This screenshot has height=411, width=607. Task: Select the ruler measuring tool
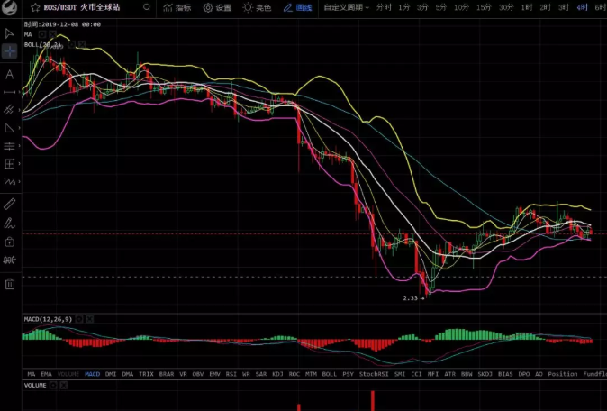9,204
